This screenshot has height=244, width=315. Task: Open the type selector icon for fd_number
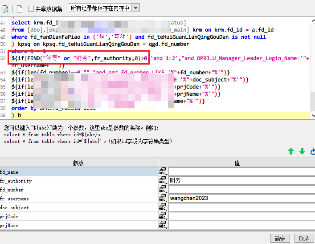coord(163,189)
